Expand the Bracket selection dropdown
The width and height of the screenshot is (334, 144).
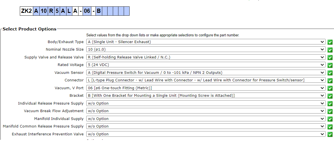tap(206, 96)
